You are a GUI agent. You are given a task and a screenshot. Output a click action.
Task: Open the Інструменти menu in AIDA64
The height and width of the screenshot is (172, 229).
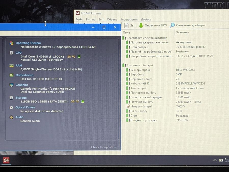(129, 19)
